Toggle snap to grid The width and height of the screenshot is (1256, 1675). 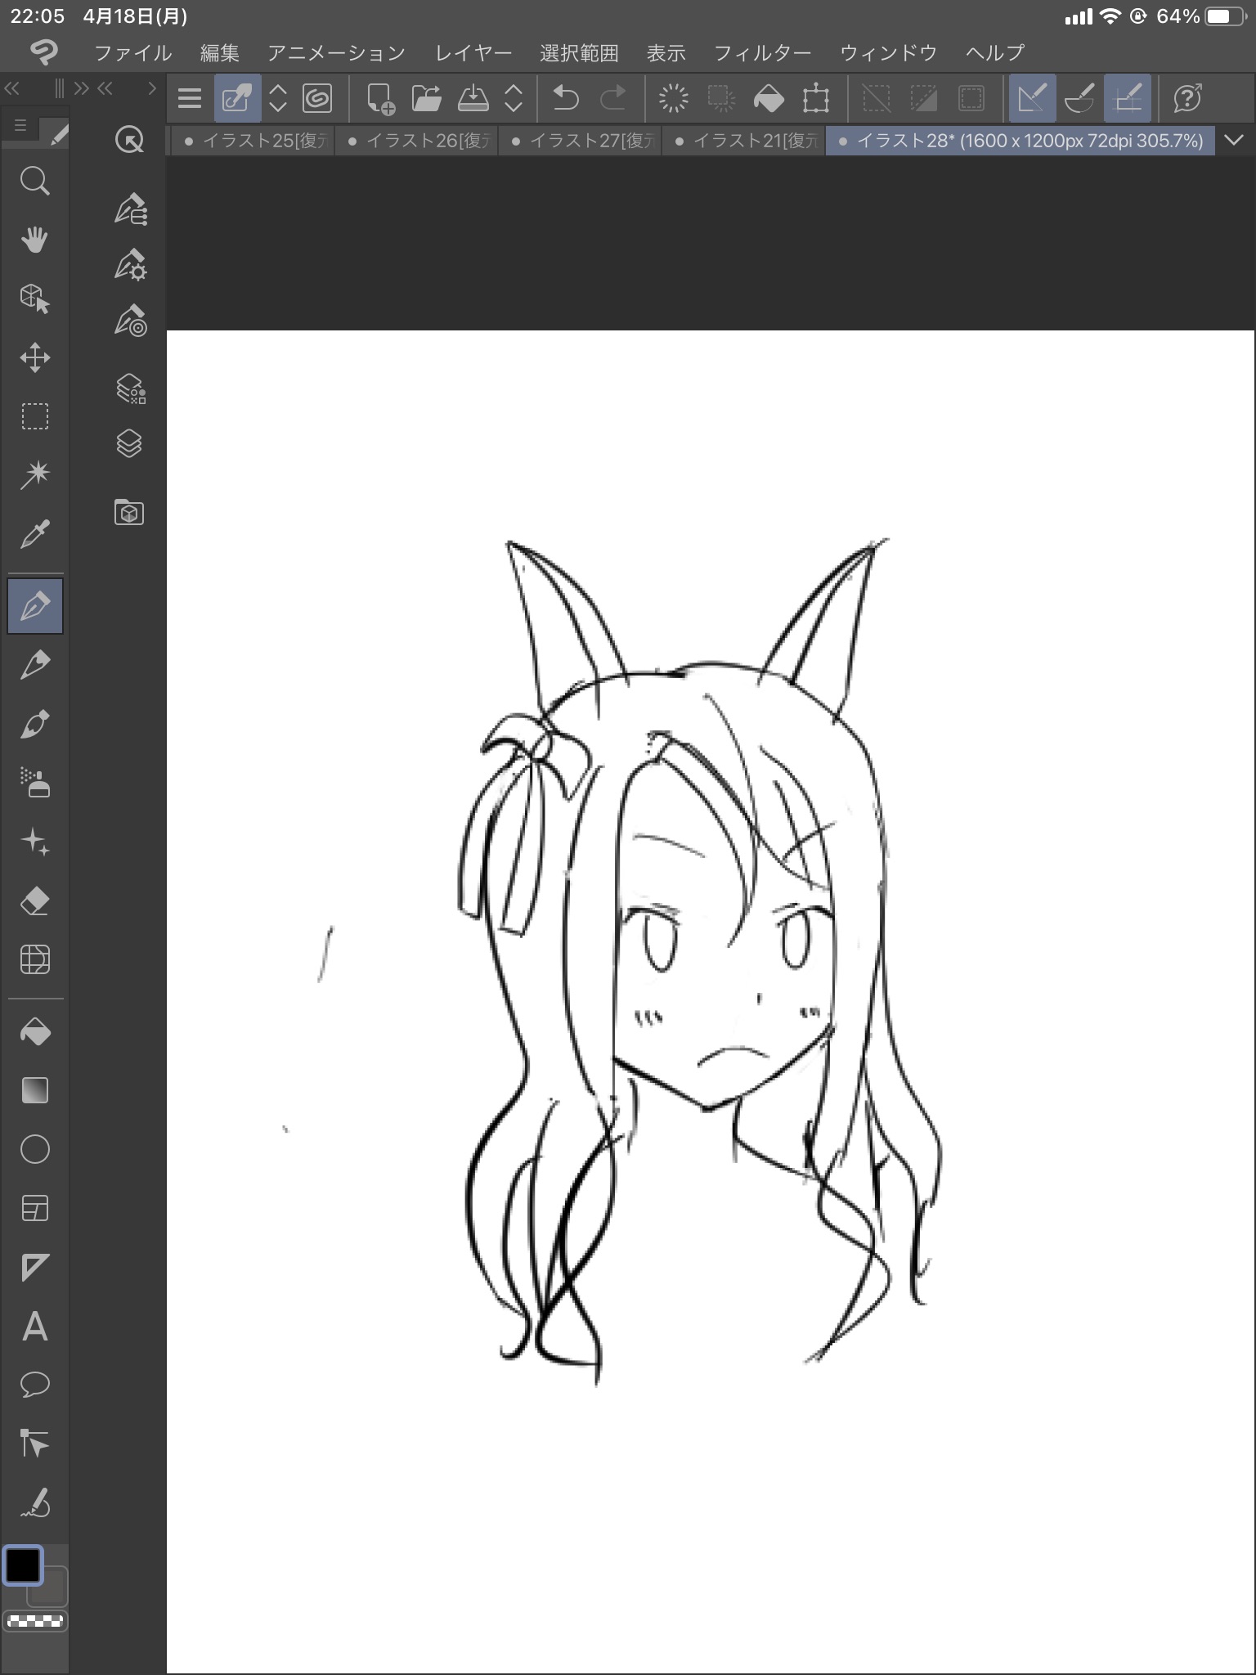[x=1128, y=98]
